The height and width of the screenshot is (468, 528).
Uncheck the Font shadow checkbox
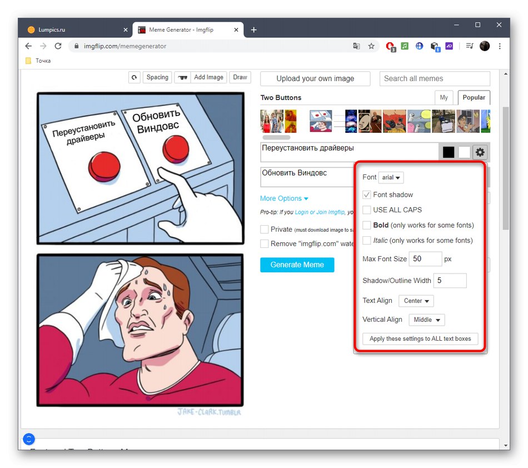point(367,195)
